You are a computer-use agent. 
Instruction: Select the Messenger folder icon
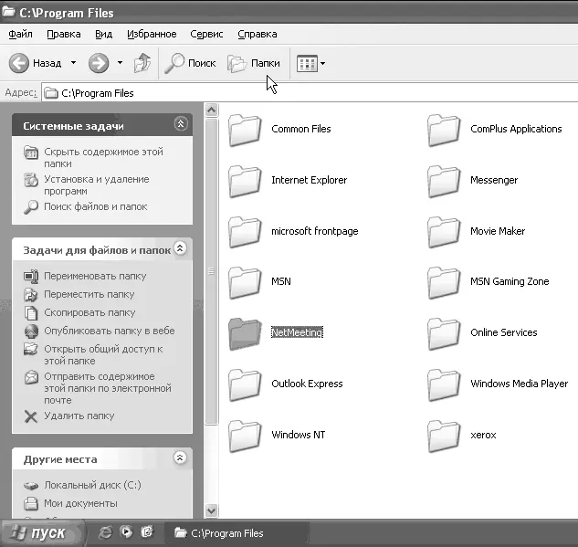[444, 181]
